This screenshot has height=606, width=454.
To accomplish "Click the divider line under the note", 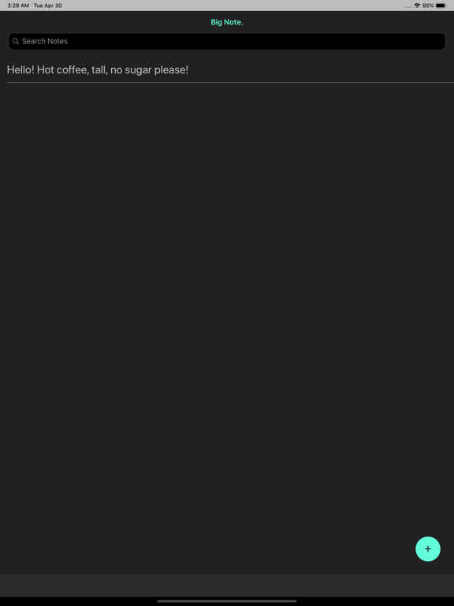I will click(x=230, y=82).
